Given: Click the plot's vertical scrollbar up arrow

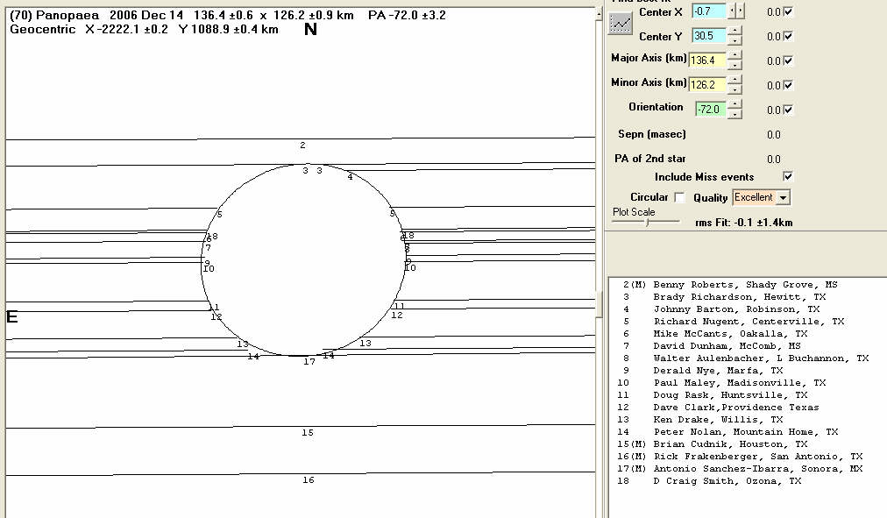Looking at the screenshot, I should click(x=599, y=13).
